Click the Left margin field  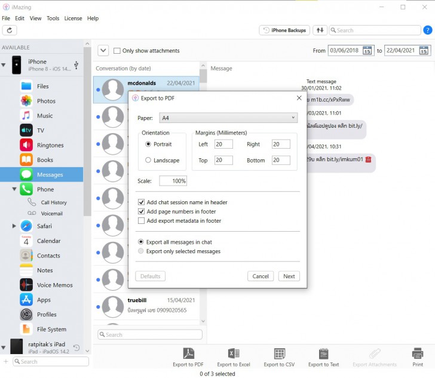point(223,144)
